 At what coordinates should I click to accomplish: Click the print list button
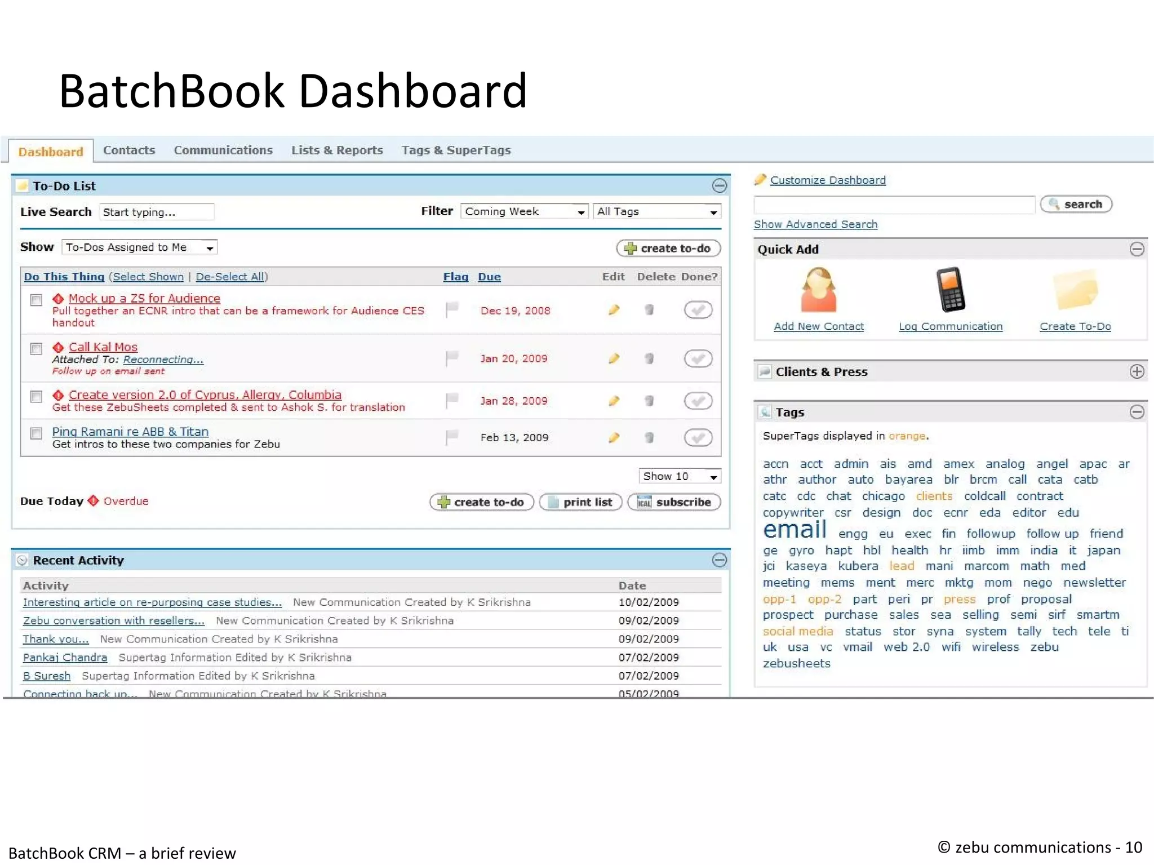[581, 502]
